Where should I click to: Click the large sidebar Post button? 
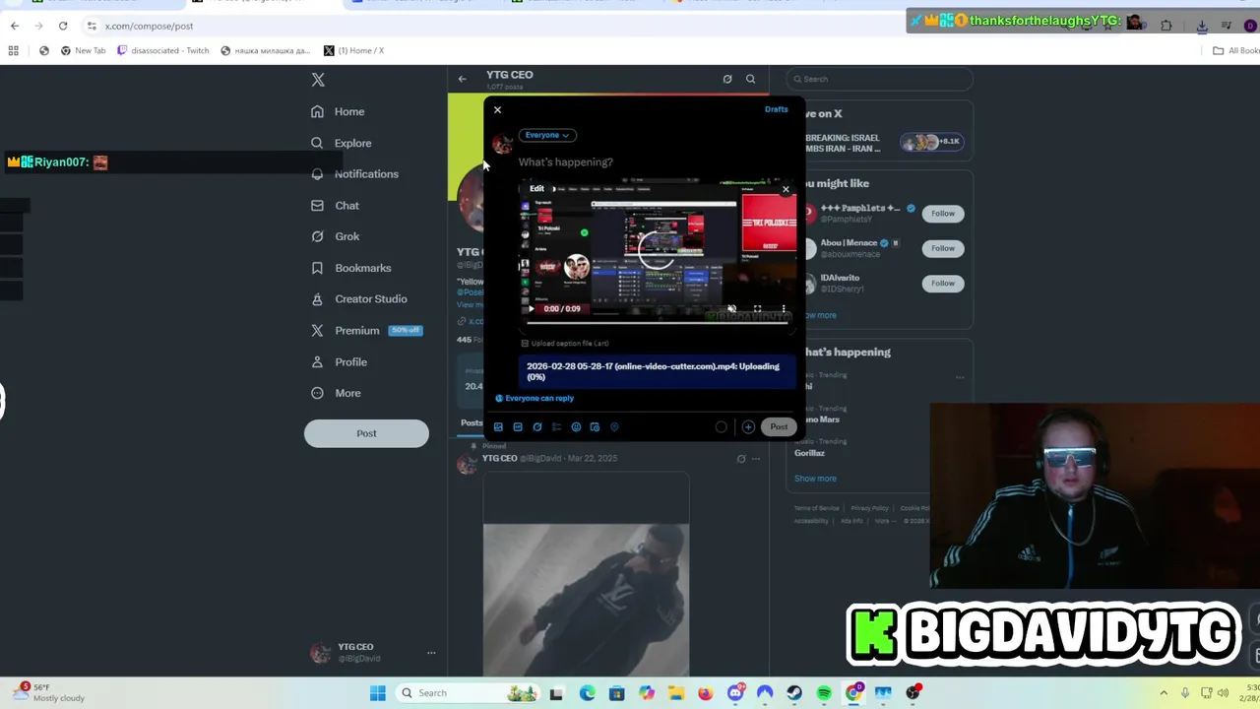(366, 433)
